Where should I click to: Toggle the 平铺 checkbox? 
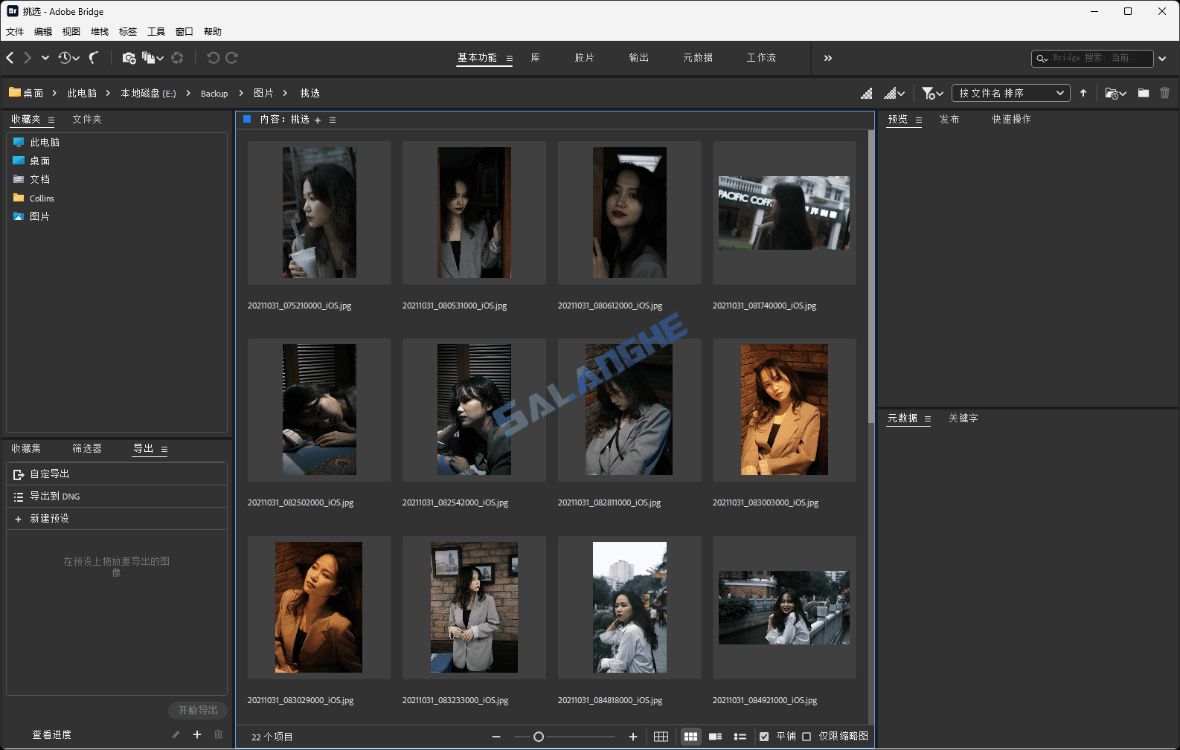pos(764,737)
